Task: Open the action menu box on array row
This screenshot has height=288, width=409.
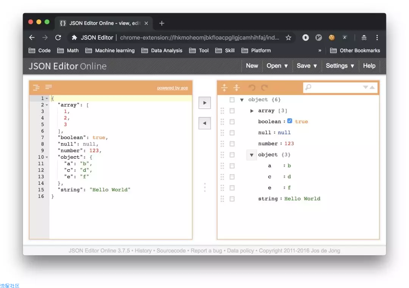Action: click(232, 111)
